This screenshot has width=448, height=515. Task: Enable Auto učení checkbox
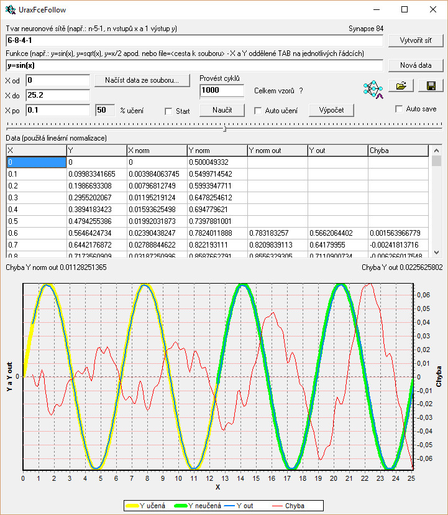(x=258, y=111)
